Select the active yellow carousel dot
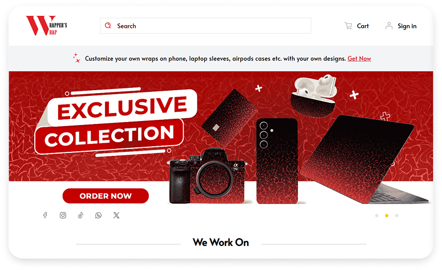 387,216
